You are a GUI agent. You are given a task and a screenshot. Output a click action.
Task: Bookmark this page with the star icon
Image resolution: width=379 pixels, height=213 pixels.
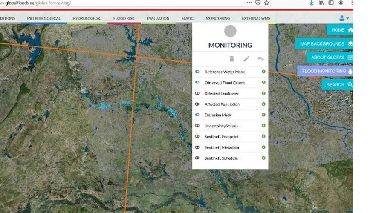[266, 3]
